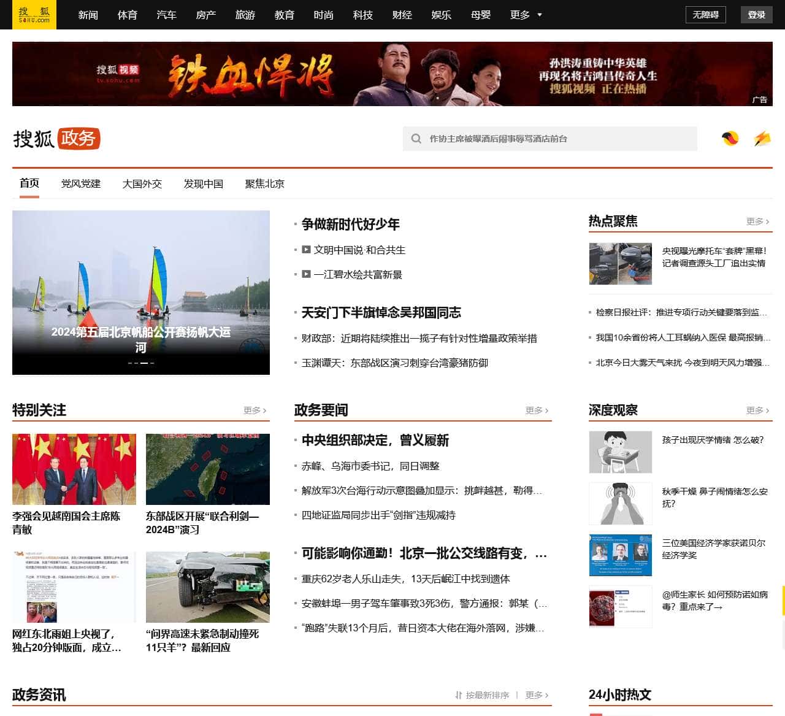
Task: Open 财政部 增量政策举措 article
Action: (419, 338)
